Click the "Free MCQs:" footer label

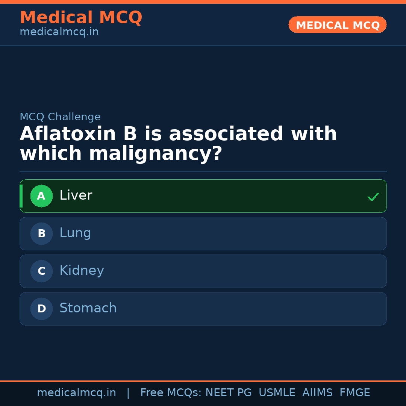171,393
